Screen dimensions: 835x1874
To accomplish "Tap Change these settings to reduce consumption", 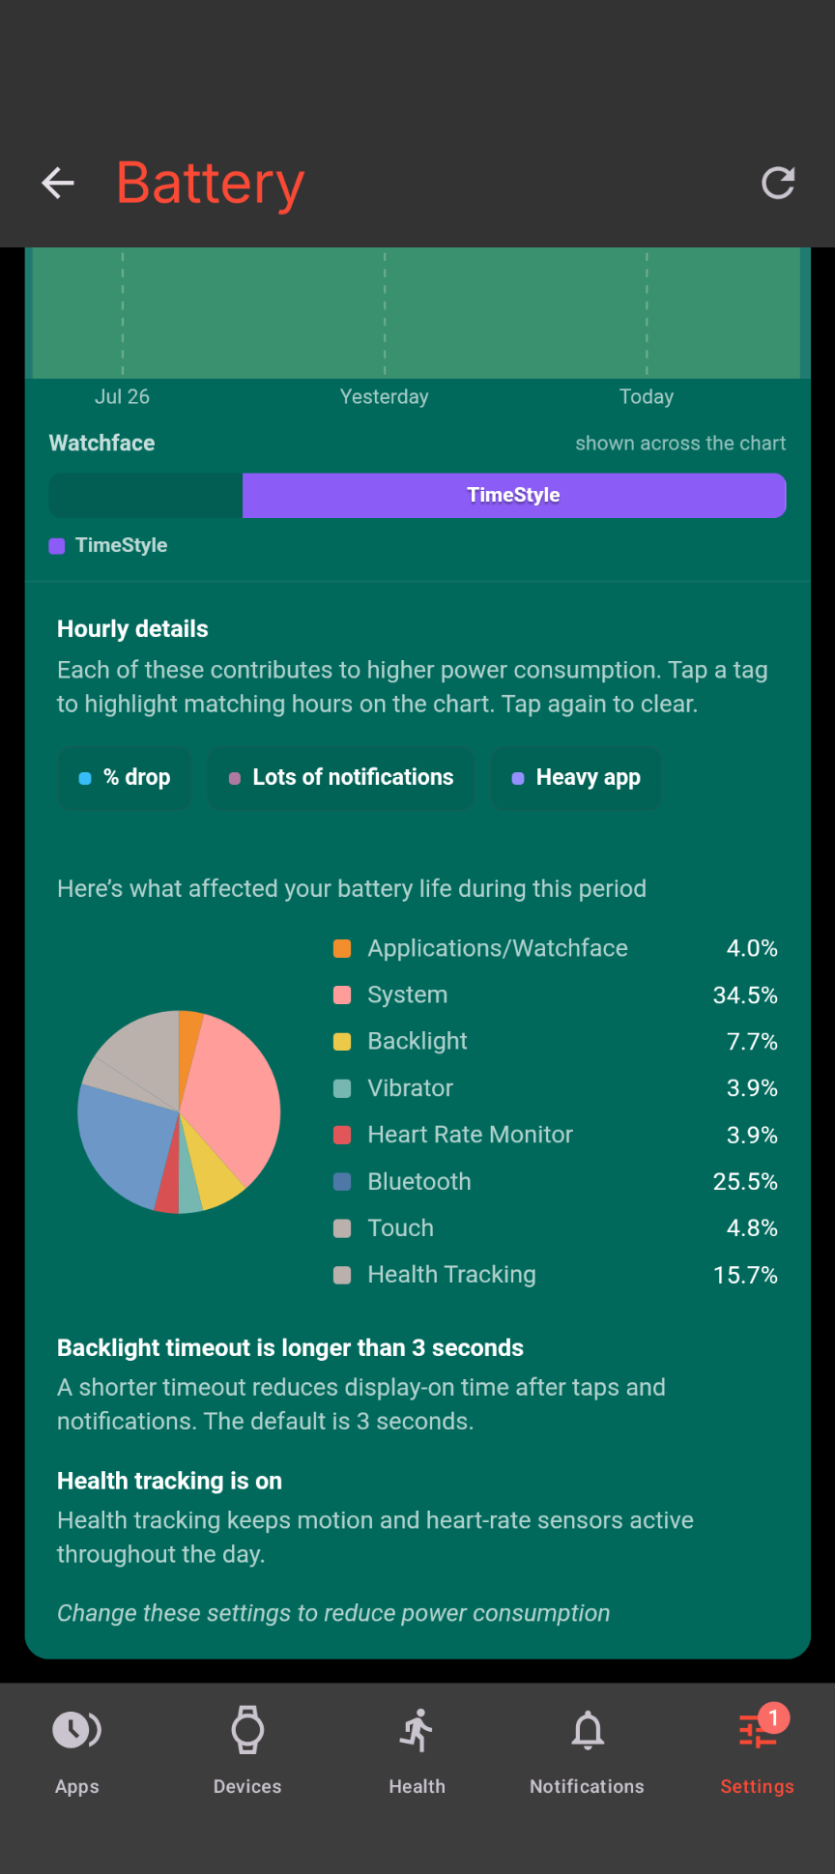I will point(333,1613).
